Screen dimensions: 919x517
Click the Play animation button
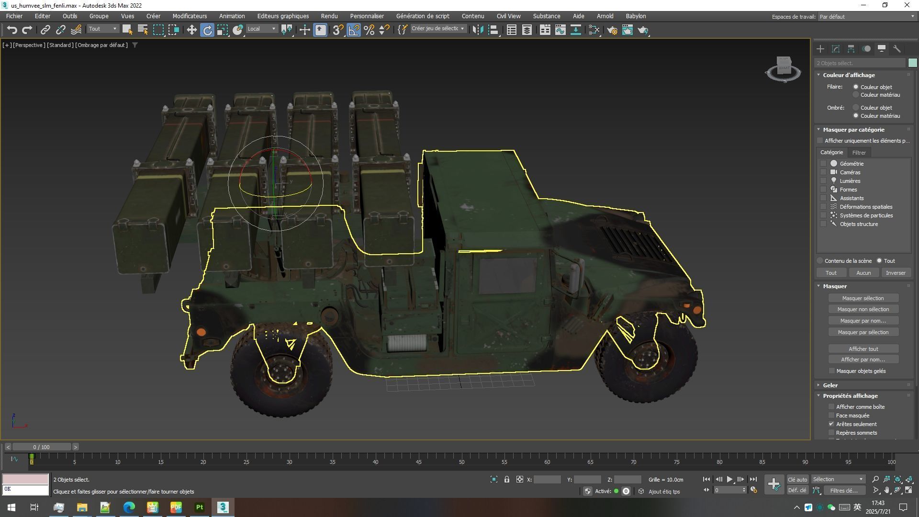point(729,479)
